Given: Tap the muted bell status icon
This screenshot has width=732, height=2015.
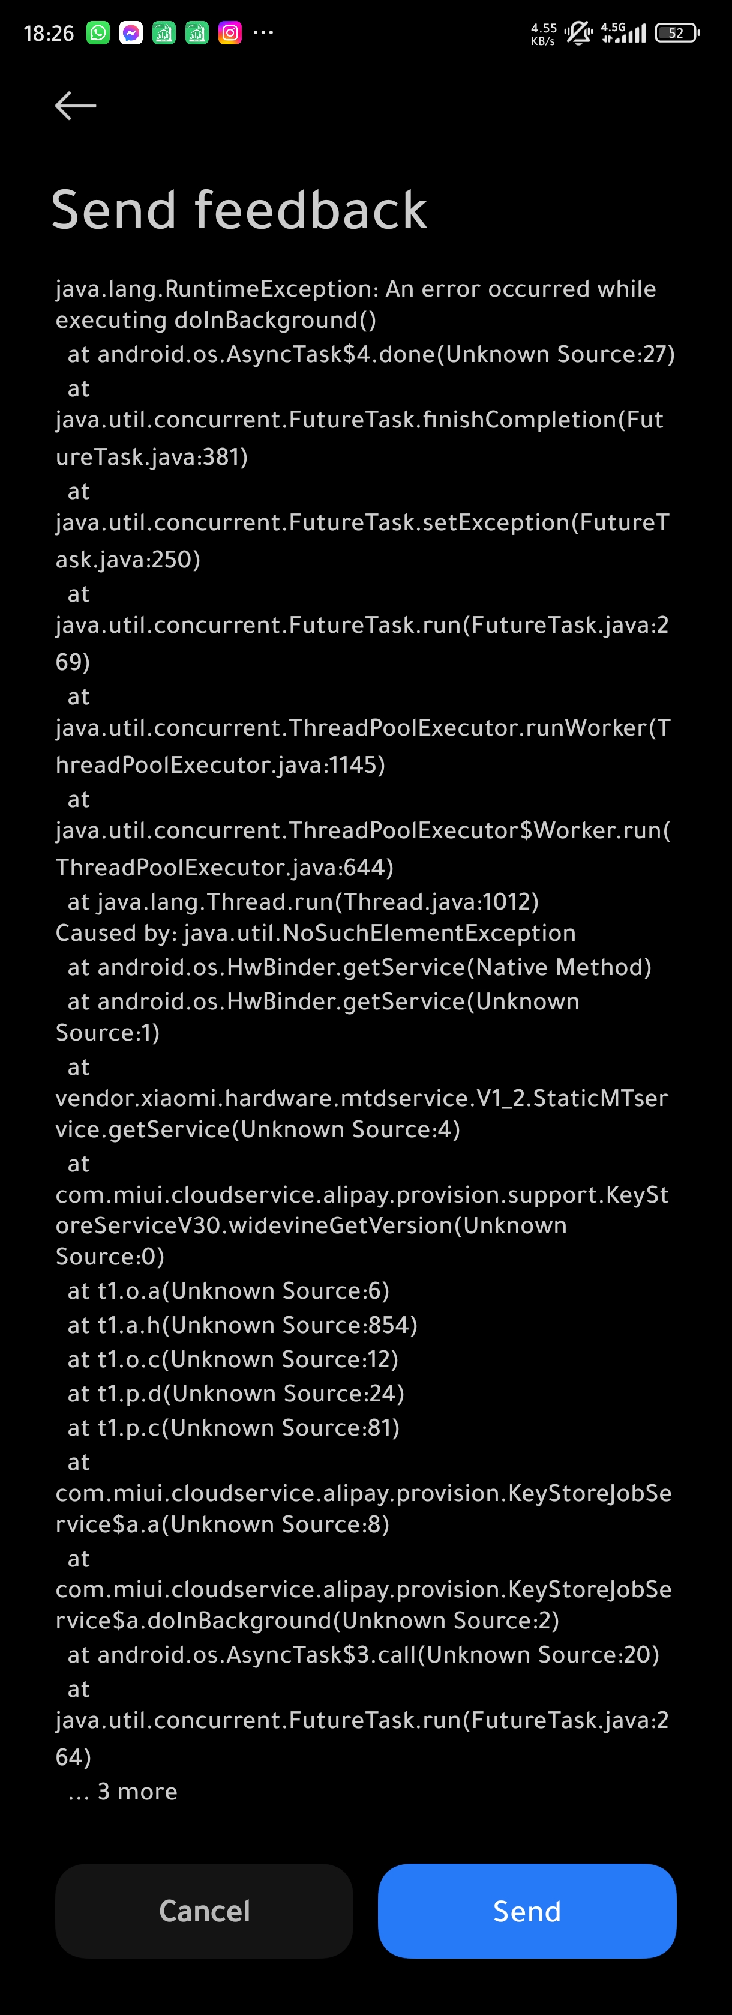Looking at the screenshot, I should [x=579, y=33].
